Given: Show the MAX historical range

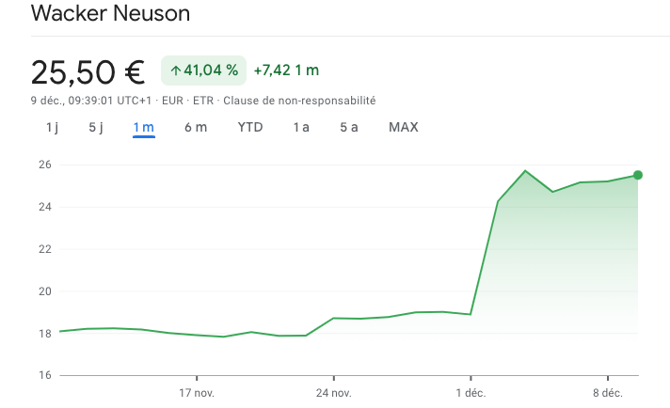Looking at the screenshot, I should (x=404, y=127).
